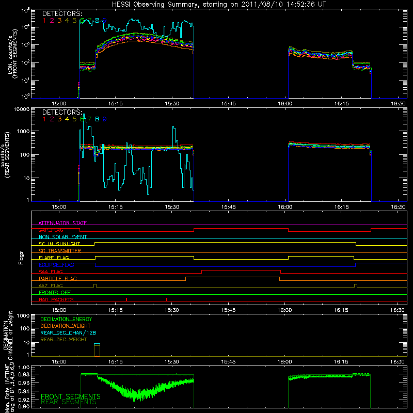413x413 pixels.
Task: Select the BAD PACKETS flag label
Action: click(56, 299)
